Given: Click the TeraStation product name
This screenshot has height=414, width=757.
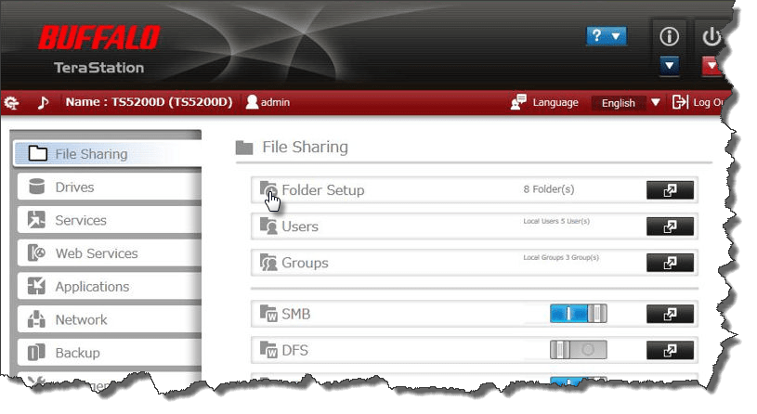Looking at the screenshot, I should pyautogui.click(x=99, y=68).
